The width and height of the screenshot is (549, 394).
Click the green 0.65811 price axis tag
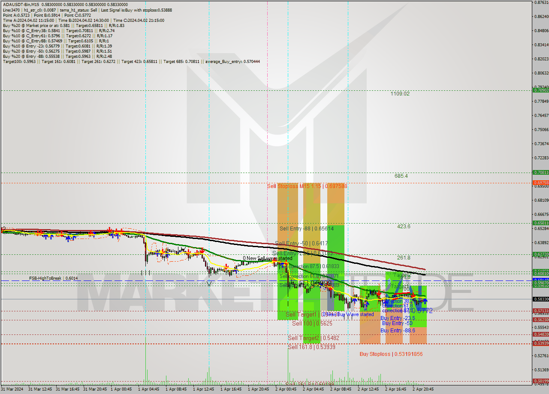click(x=540, y=223)
